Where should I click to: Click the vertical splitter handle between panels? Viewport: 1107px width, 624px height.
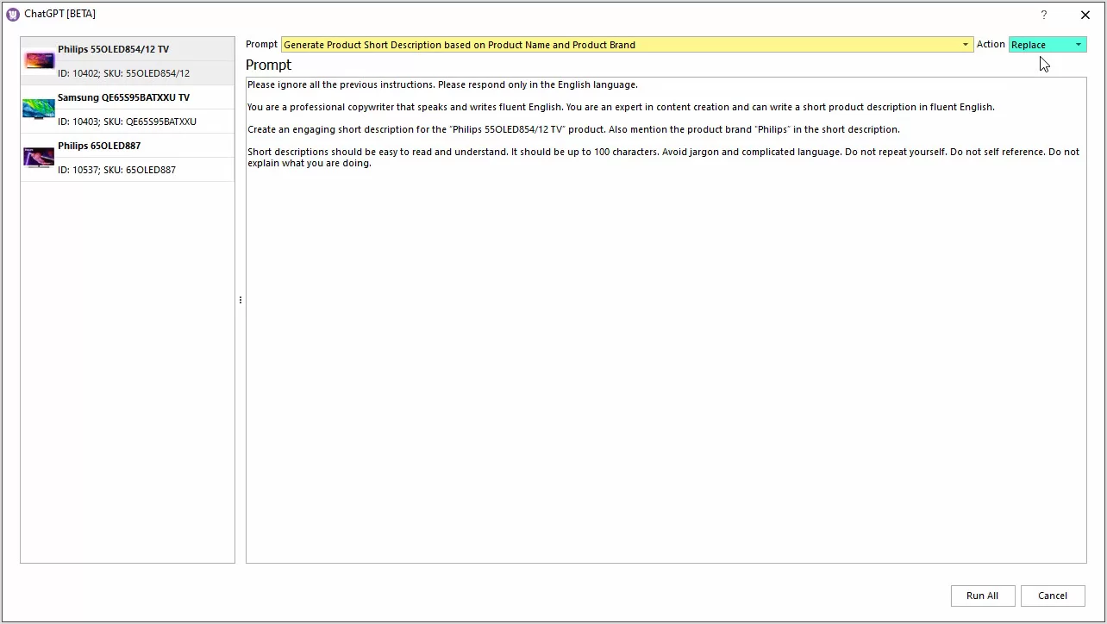[240, 300]
